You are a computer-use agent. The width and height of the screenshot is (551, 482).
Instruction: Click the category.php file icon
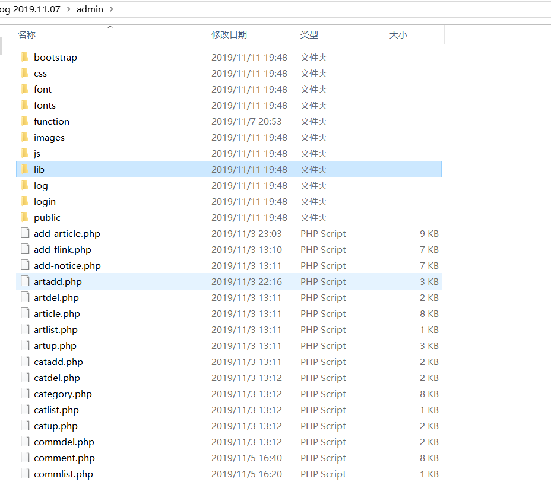[25, 394]
